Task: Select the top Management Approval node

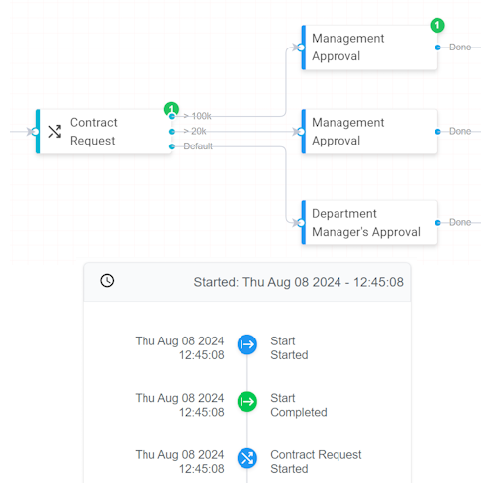Action: 369,48
